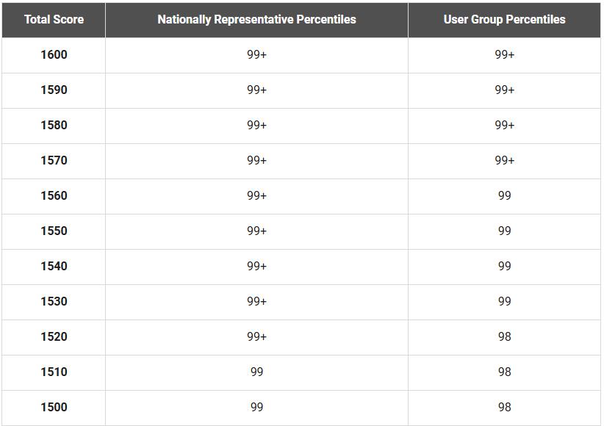
Task: Select the 1540 total score cell
Action: (54, 266)
